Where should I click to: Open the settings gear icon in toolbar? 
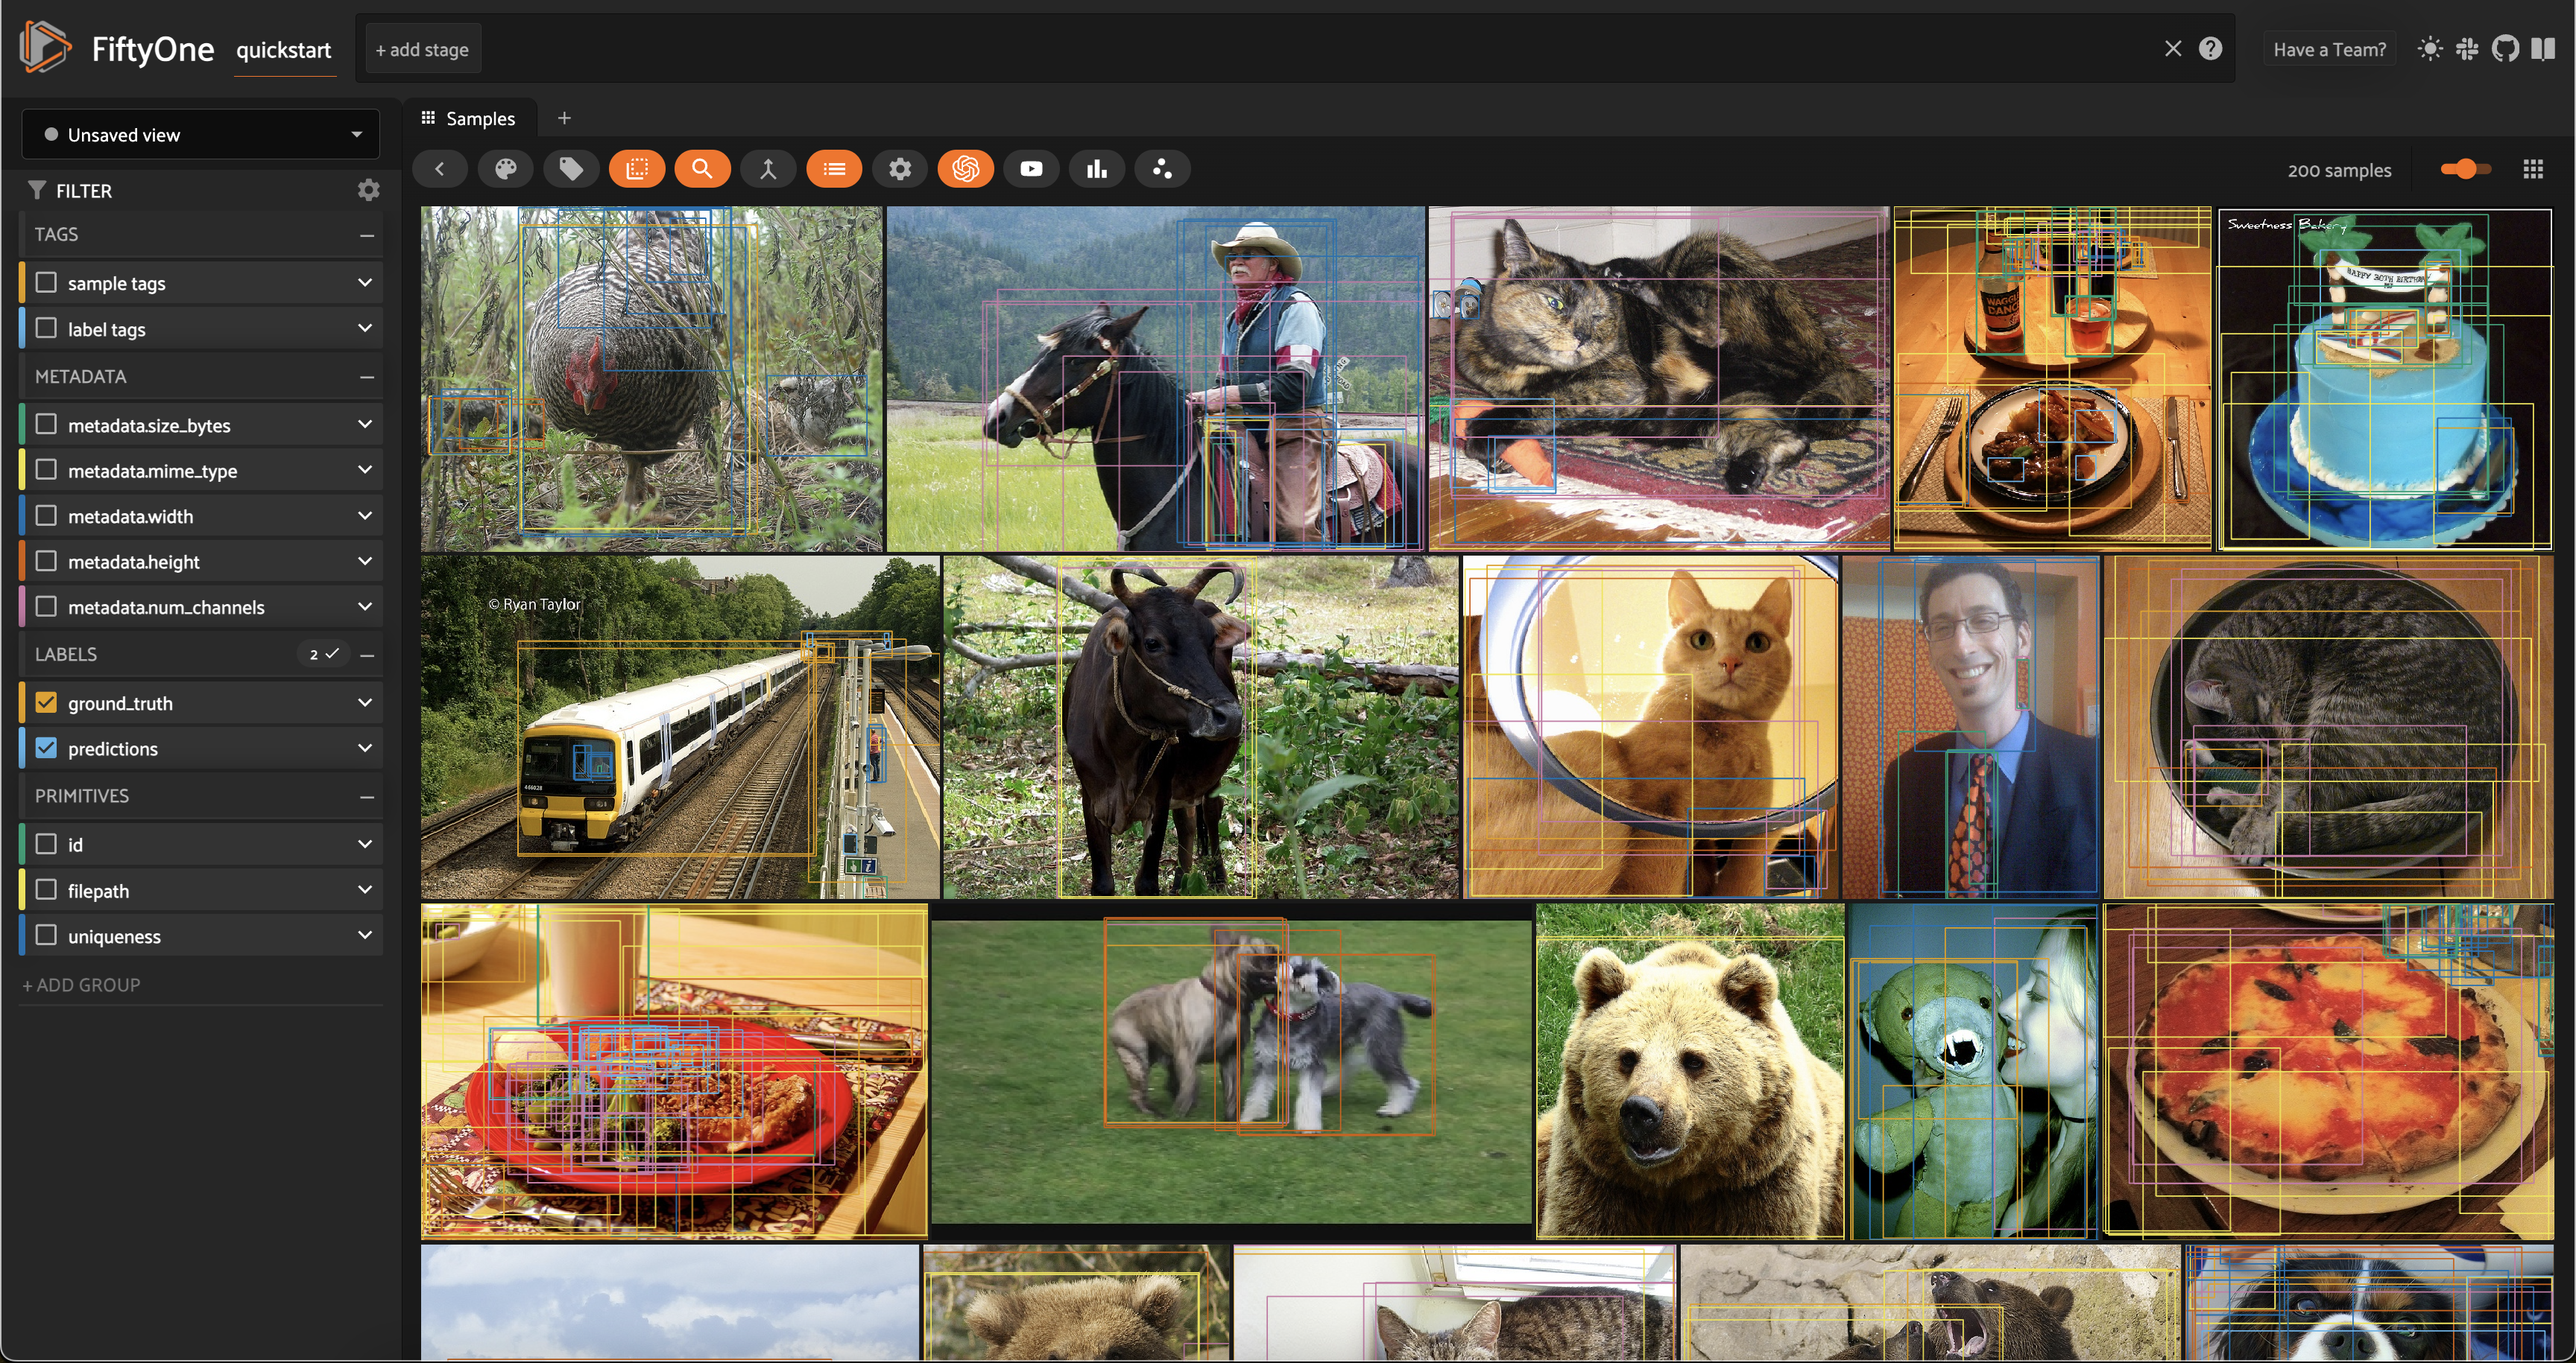pyautogui.click(x=900, y=167)
